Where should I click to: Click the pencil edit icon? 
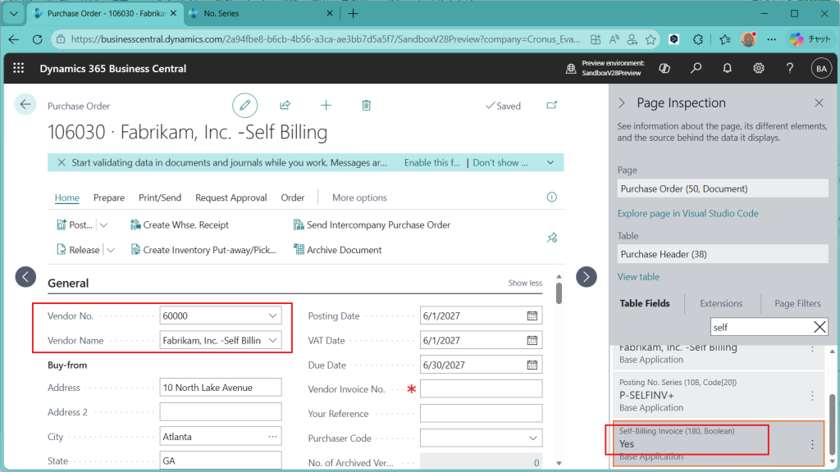click(244, 105)
